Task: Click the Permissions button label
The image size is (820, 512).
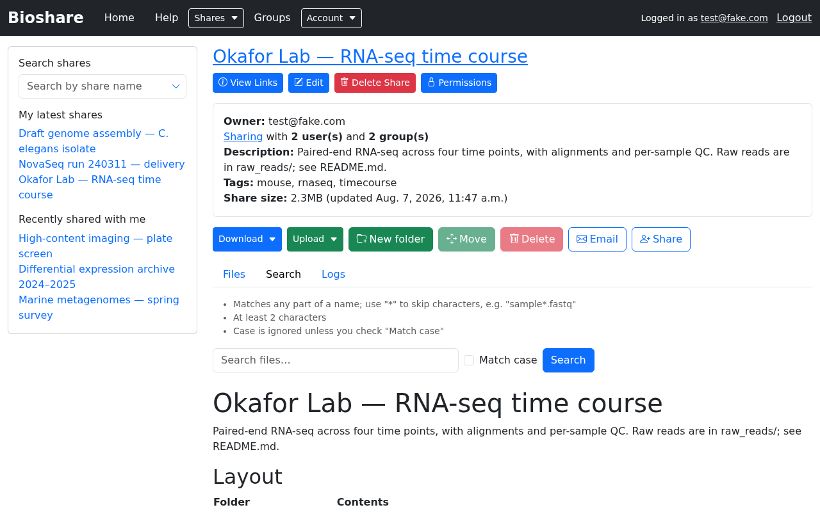Action: tap(465, 83)
